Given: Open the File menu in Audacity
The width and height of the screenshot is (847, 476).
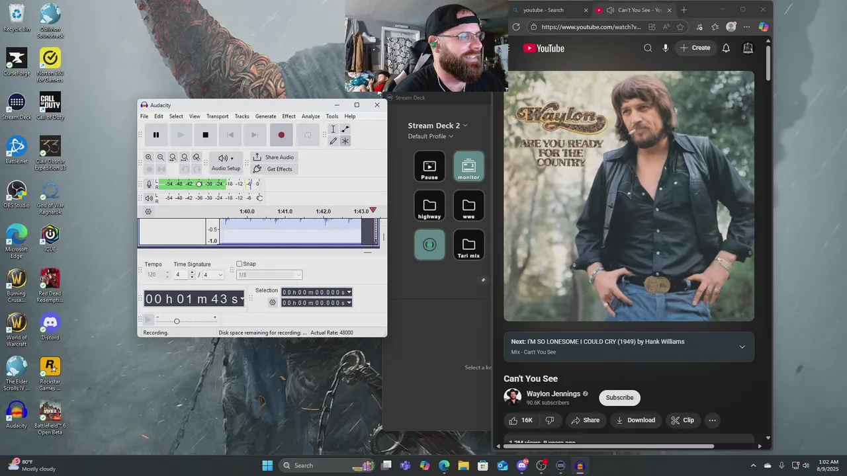Looking at the screenshot, I should [144, 116].
